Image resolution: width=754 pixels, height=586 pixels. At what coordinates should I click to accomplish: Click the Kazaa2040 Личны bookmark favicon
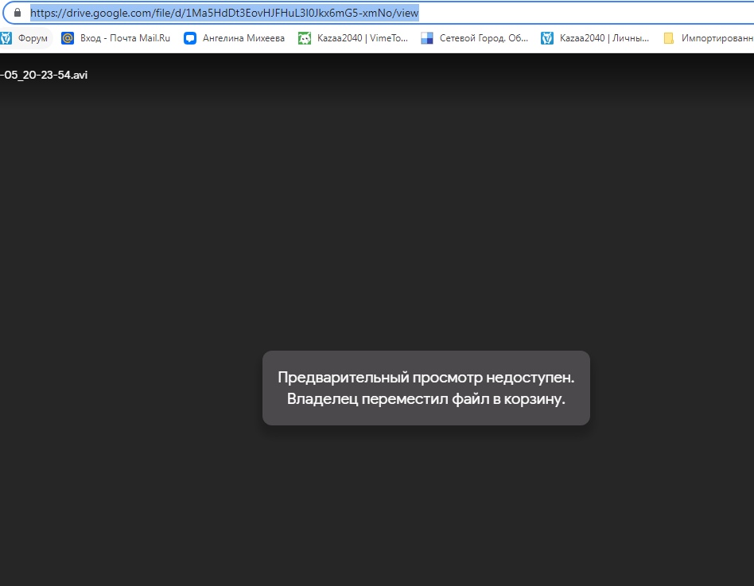coord(547,38)
